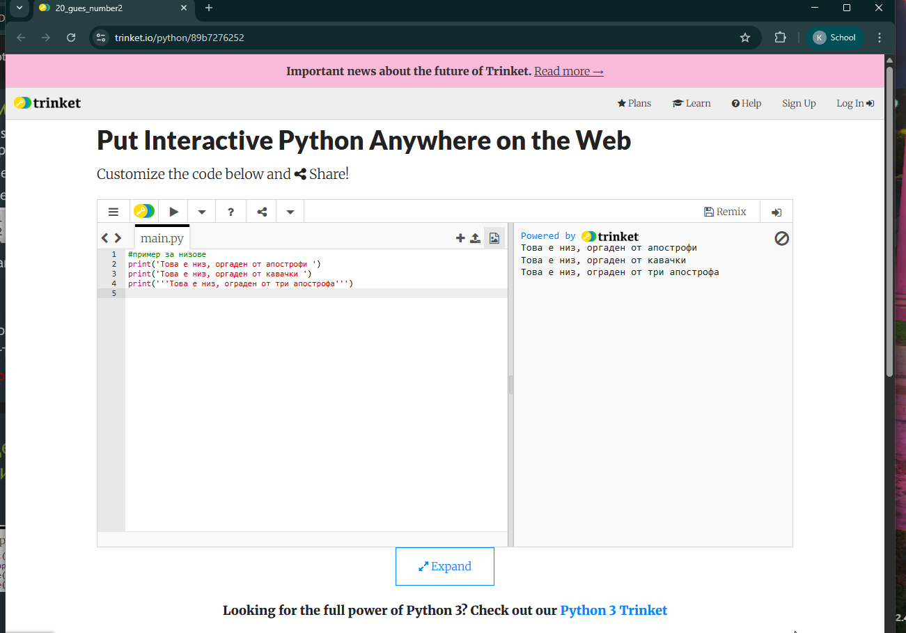The image size is (906, 633).
Task: Click the sign-in arrow icon beside Remix
Action: pyautogui.click(x=776, y=212)
